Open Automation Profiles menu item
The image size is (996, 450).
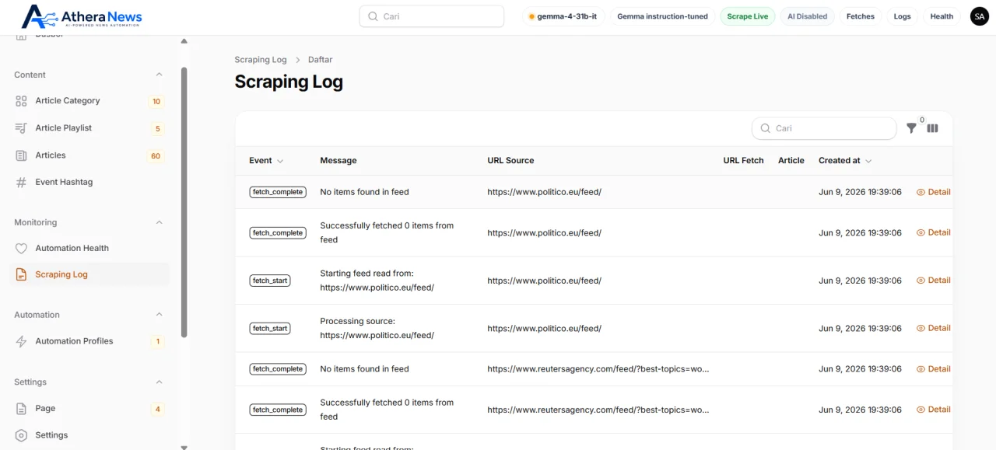point(89,341)
